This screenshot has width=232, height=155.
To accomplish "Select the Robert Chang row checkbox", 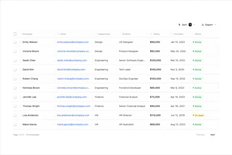I will coord(15,79).
